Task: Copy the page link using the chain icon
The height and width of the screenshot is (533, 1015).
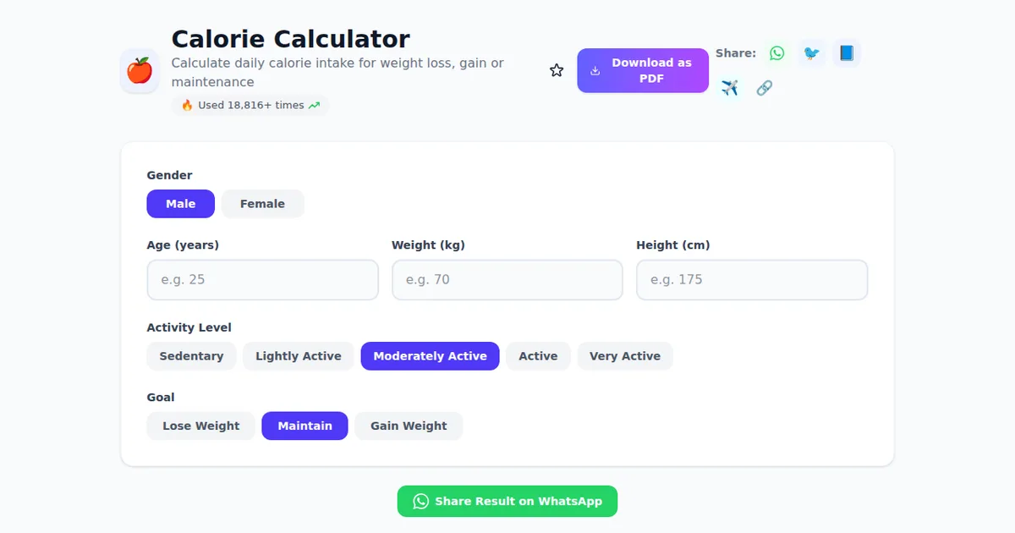Action: (x=764, y=87)
